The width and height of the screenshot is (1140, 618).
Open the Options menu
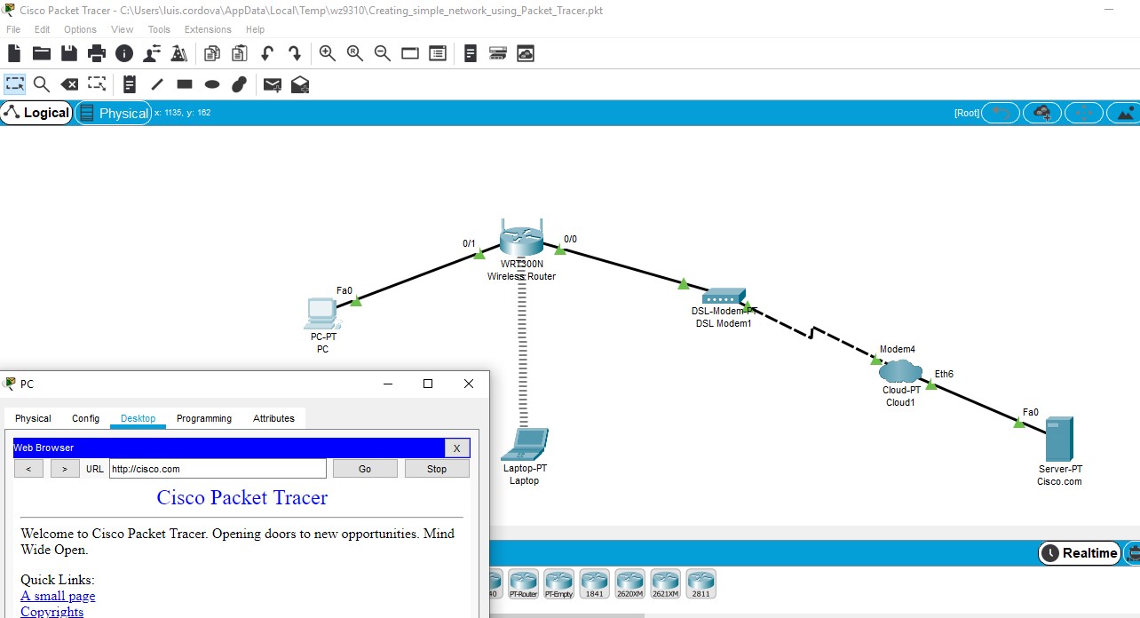click(80, 29)
